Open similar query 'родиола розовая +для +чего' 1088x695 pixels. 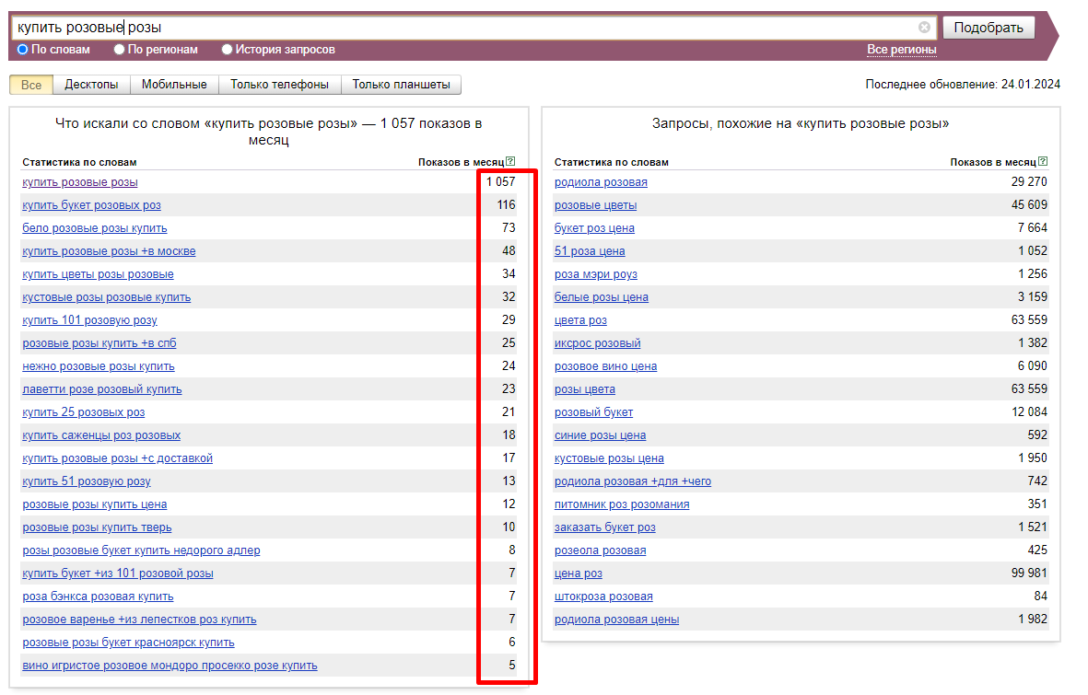tap(633, 481)
